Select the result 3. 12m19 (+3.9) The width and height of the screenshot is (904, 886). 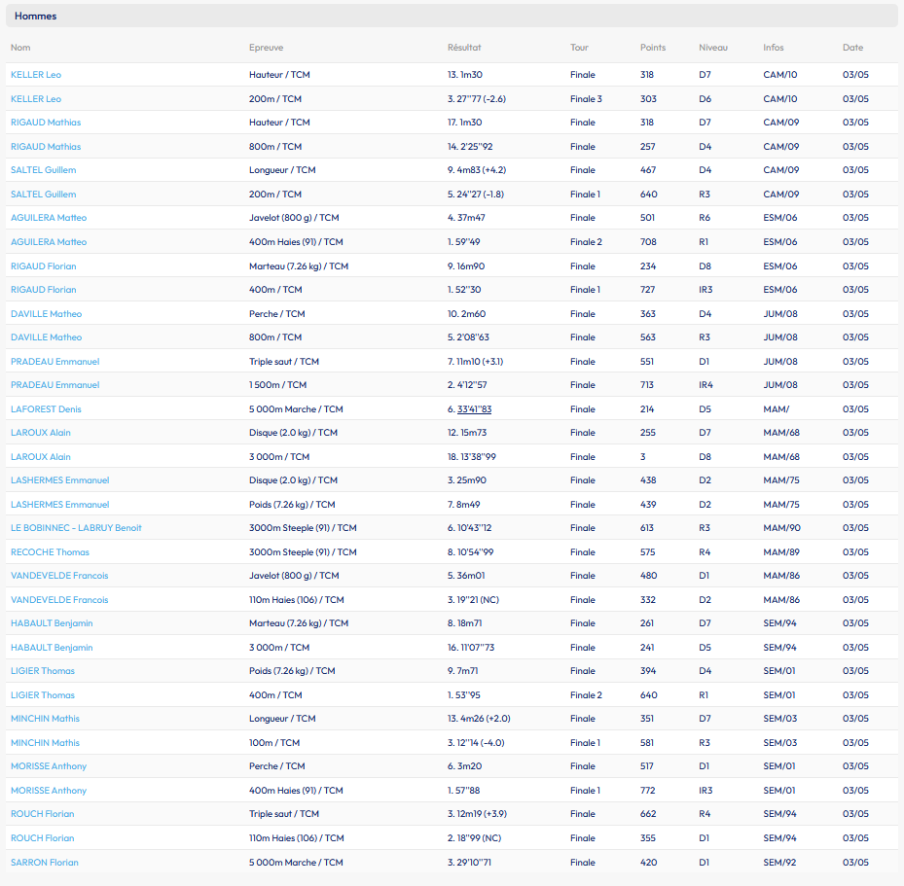click(478, 815)
